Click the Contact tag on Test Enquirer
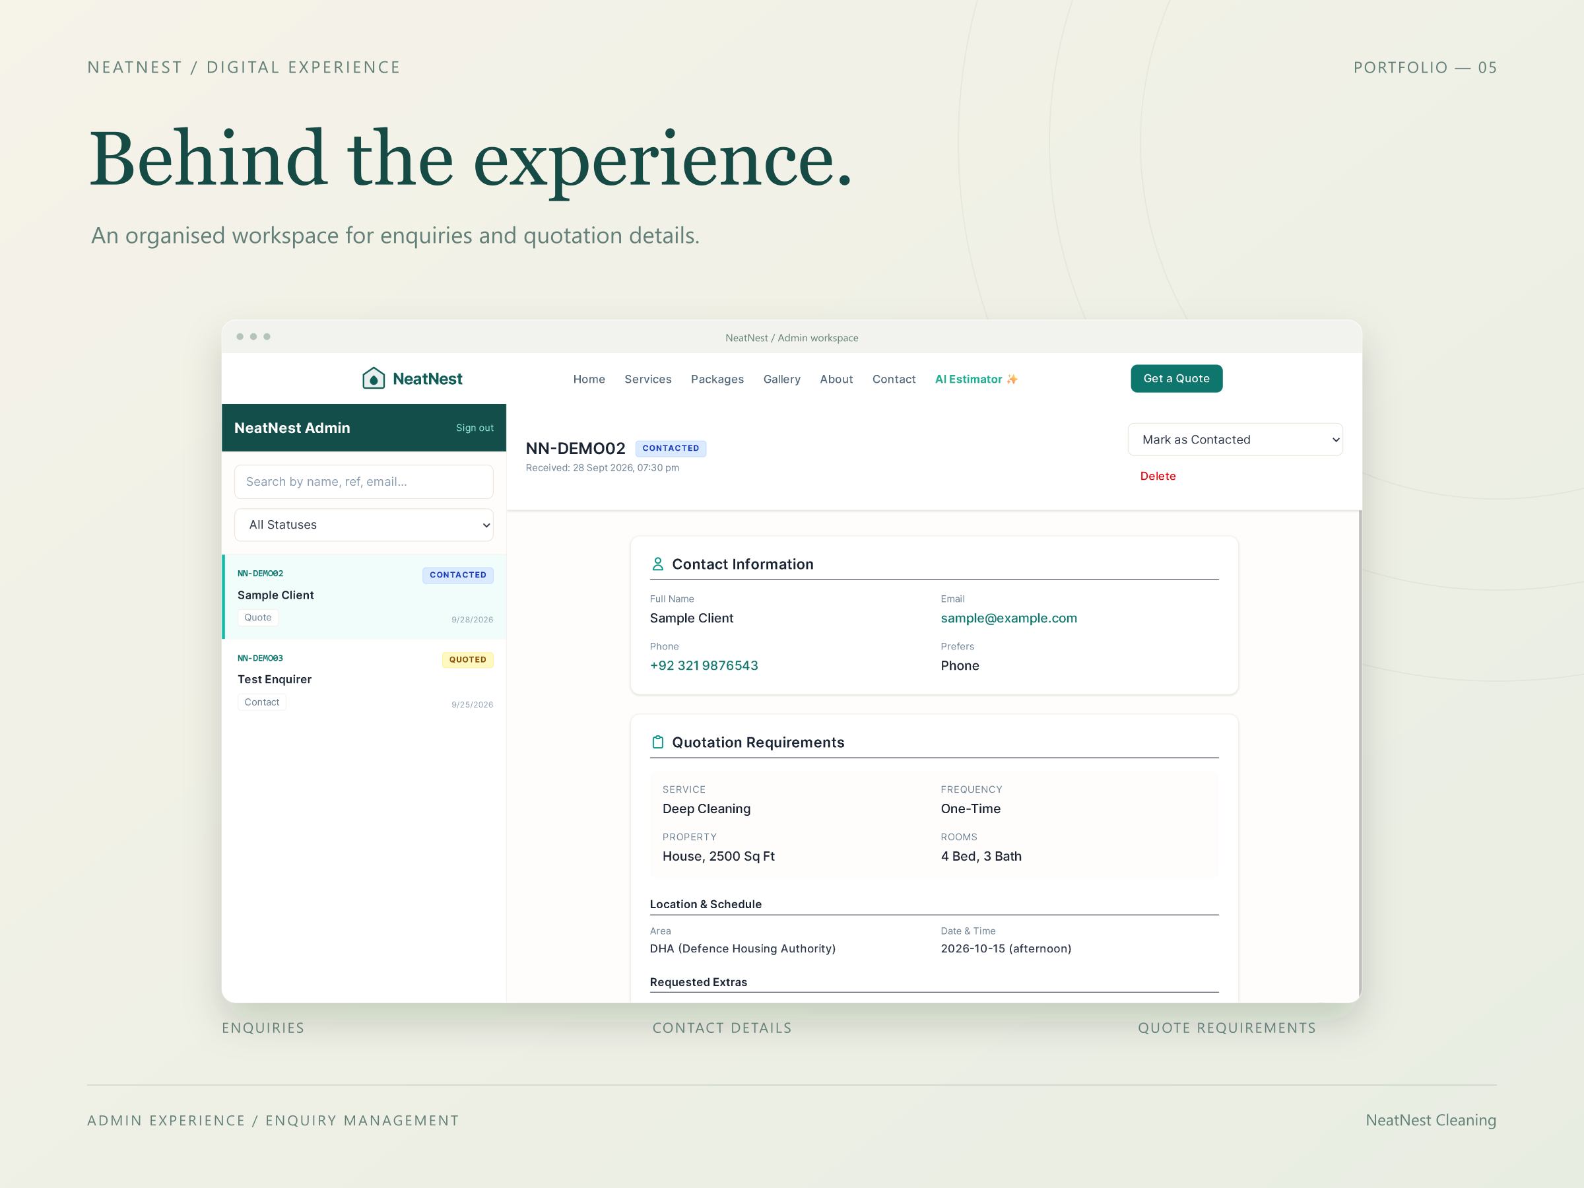The width and height of the screenshot is (1584, 1188). tap(261, 702)
